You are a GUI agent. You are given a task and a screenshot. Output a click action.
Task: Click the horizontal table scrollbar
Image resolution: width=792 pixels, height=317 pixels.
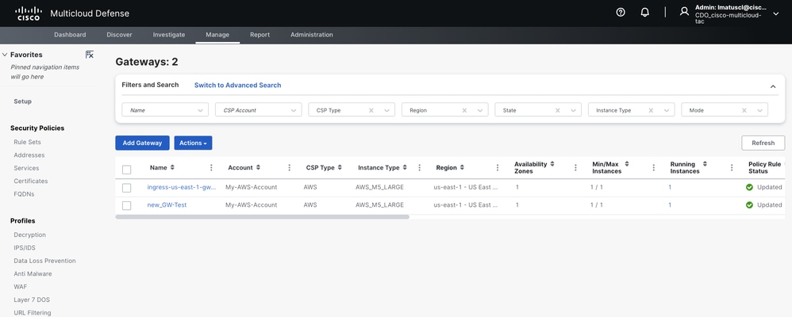point(262,217)
